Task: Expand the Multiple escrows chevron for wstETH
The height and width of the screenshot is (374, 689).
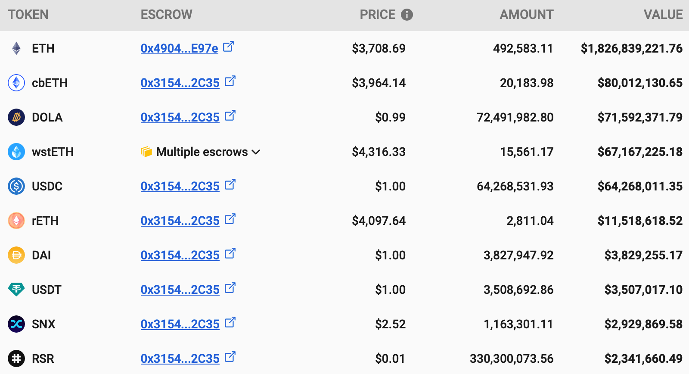Action: 256,152
